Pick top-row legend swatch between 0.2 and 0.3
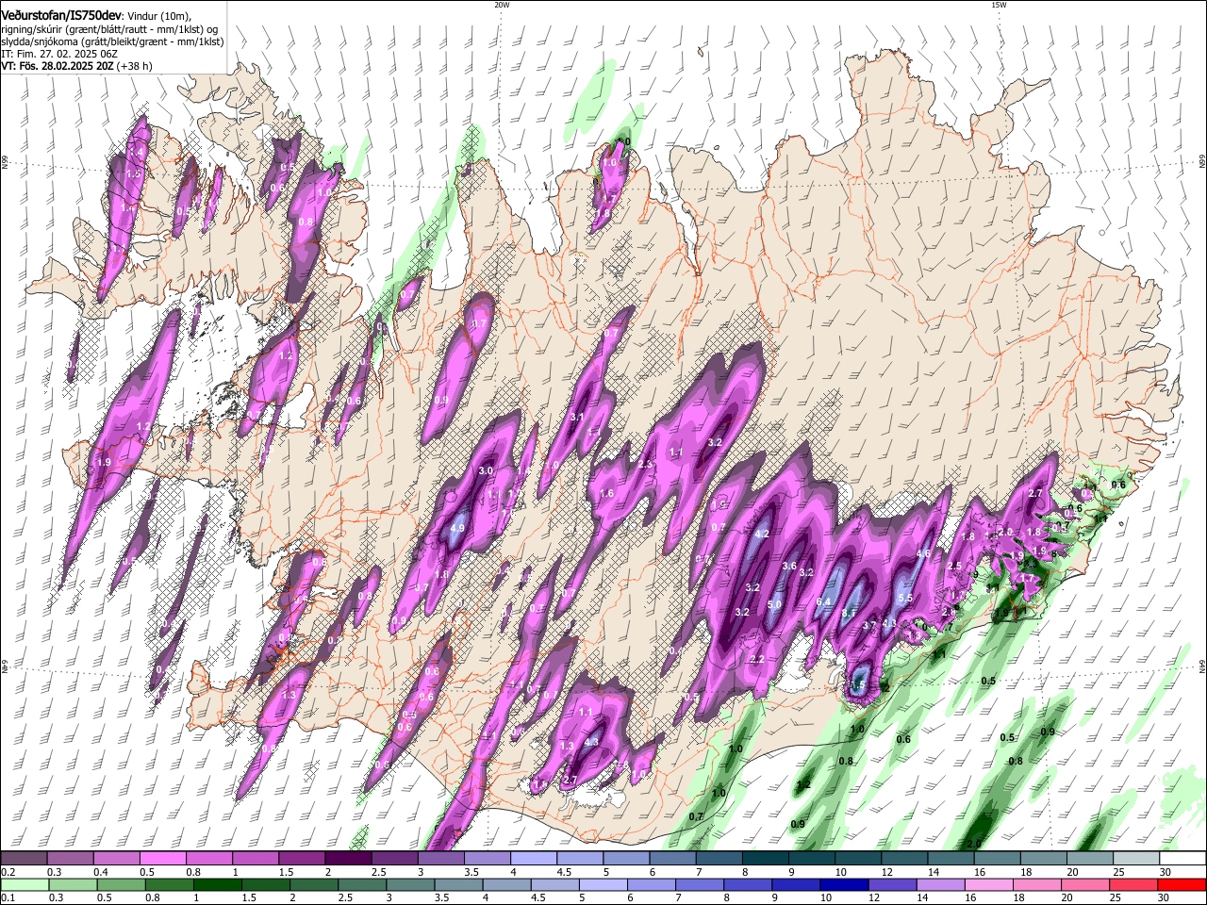 click(x=24, y=859)
